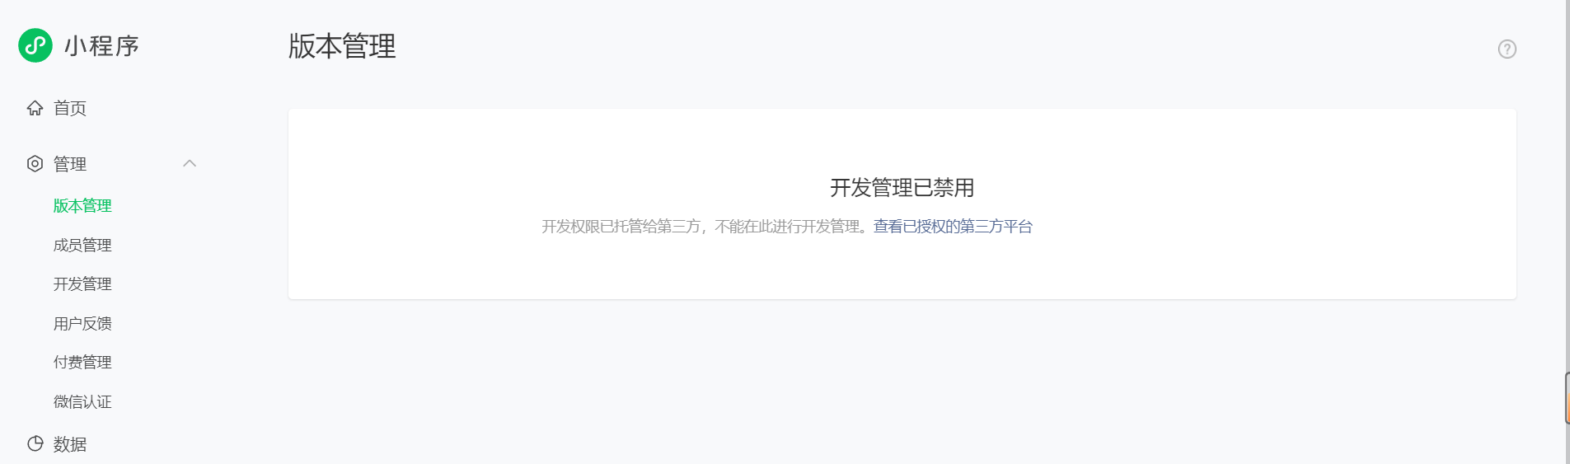This screenshot has width=1570, height=464.
Task: Open 用户反馈 in the sidebar
Action: pyautogui.click(x=82, y=324)
